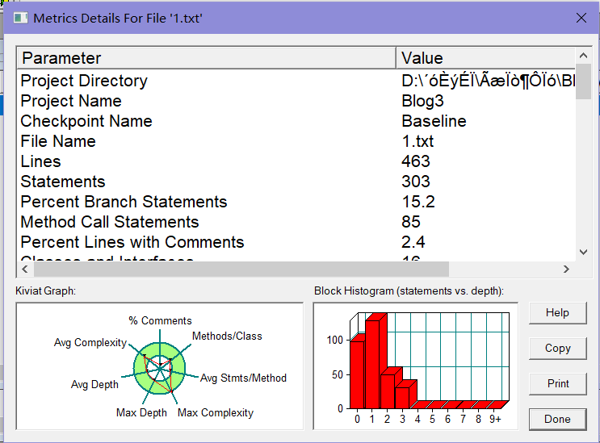Click the Avg Stmts/Method axis label
Image resolution: width=600 pixels, height=443 pixels.
tap(243, 378)
